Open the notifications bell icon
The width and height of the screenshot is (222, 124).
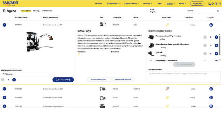[209, 4]
